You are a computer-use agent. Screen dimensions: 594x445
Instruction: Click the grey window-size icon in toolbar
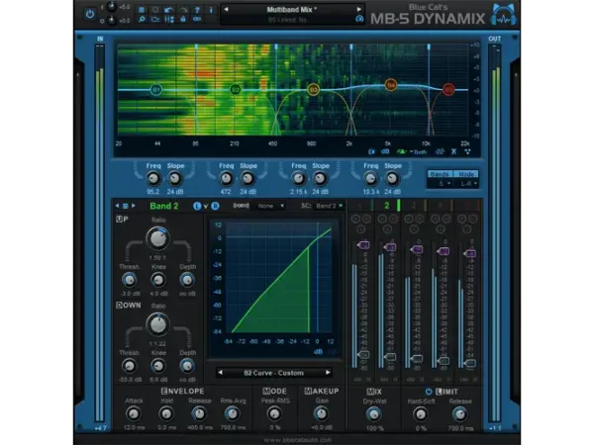click(155, 10)
